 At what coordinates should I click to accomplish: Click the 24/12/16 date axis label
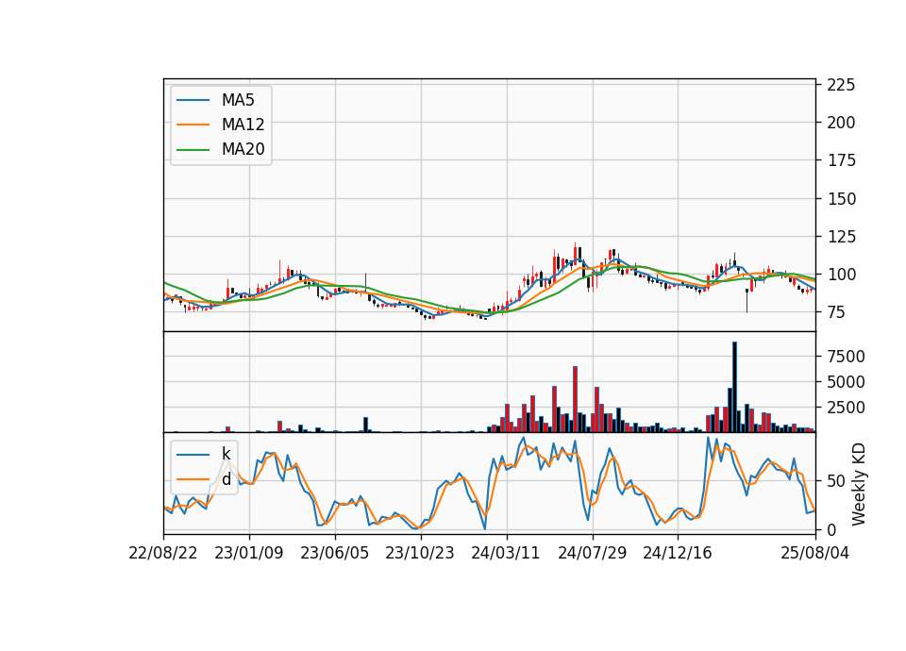678,553
